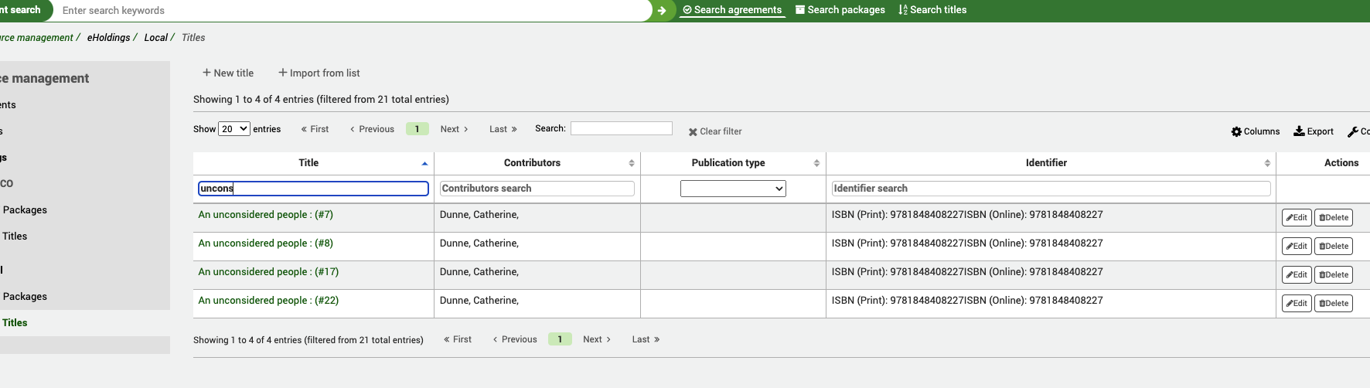Edit An unconsidered people (#7) entry
The image size is (1370, 388).
[x=1297, y=218]
